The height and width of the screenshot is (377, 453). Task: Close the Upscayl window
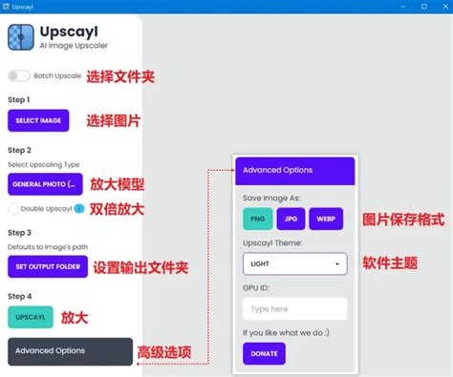[x=445, y=7]
